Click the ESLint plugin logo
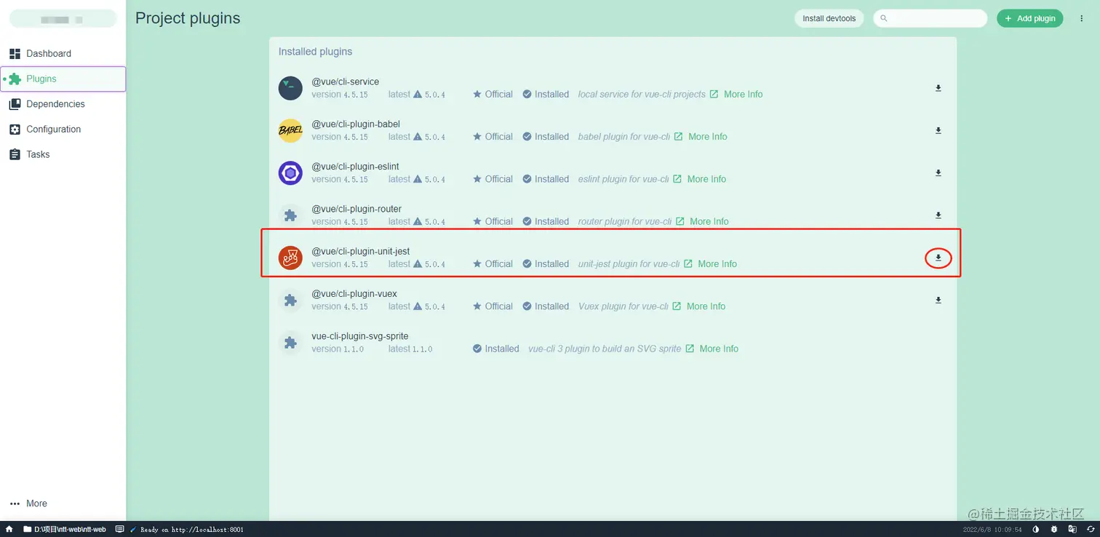The width and height of the screenshot is (1100, 537). pyautogui.click(x=290, y=173)
